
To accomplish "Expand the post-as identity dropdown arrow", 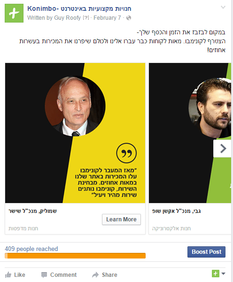I will coord(223,274).
